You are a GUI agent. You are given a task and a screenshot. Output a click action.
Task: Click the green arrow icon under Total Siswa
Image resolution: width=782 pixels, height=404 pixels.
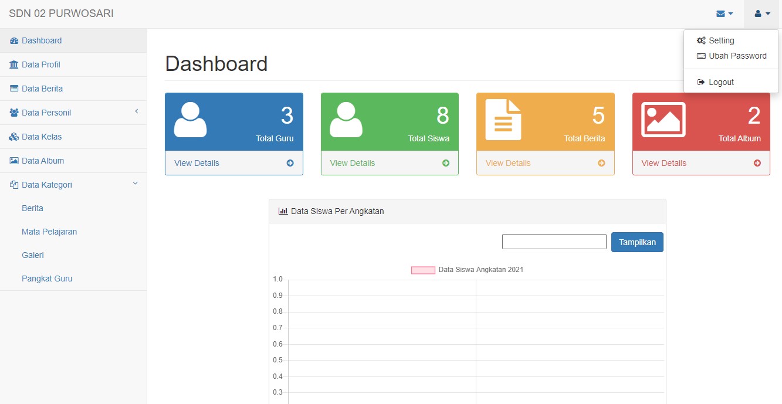click(x=446, y=163)
